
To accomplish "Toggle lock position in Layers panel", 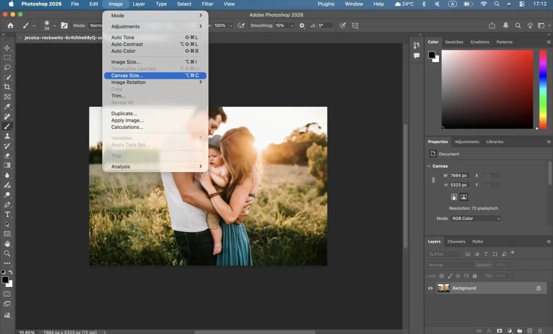I will click(458, 276).
